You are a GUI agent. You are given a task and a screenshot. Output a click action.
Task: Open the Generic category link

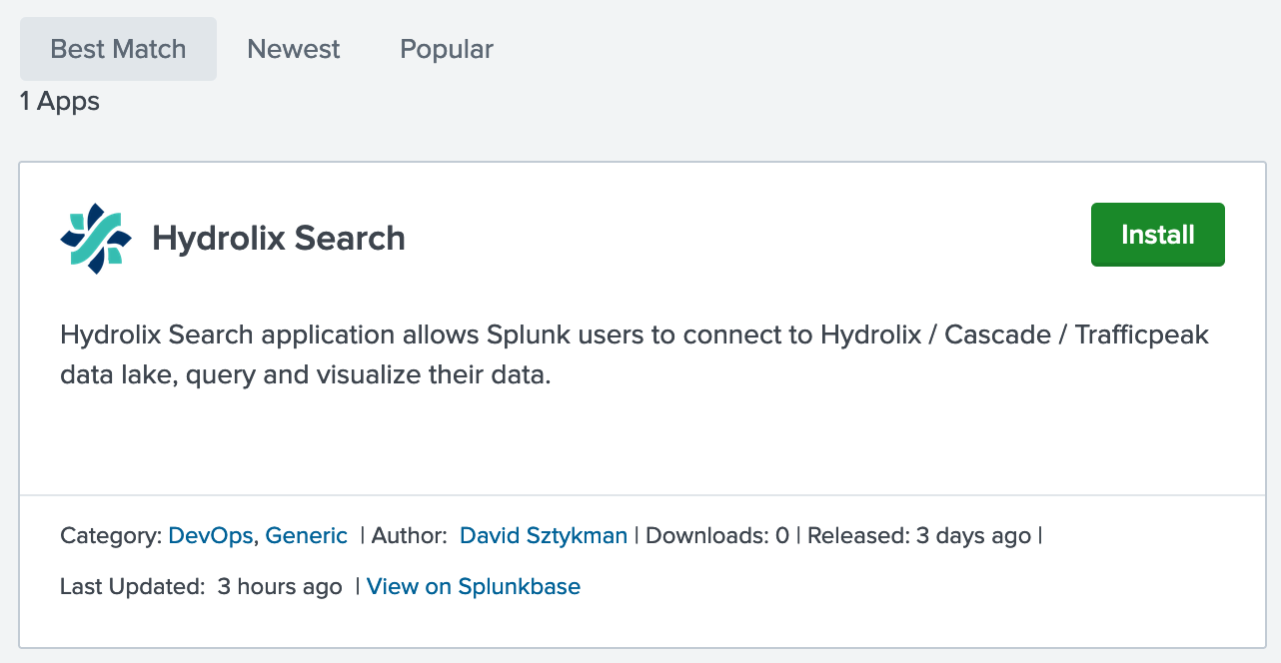coord(306,535)
